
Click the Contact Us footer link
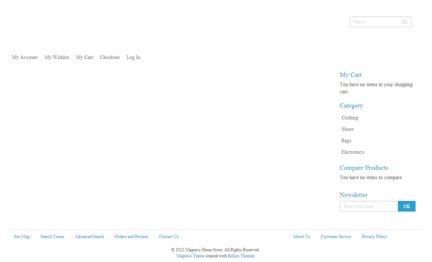[169, 237]
